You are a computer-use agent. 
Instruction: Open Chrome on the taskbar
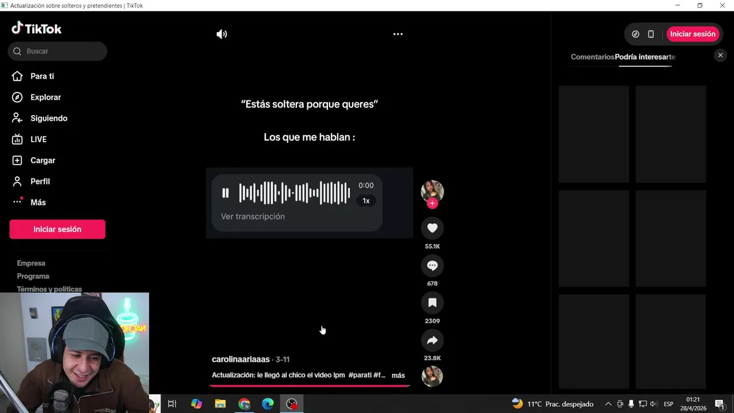point(244,404)
